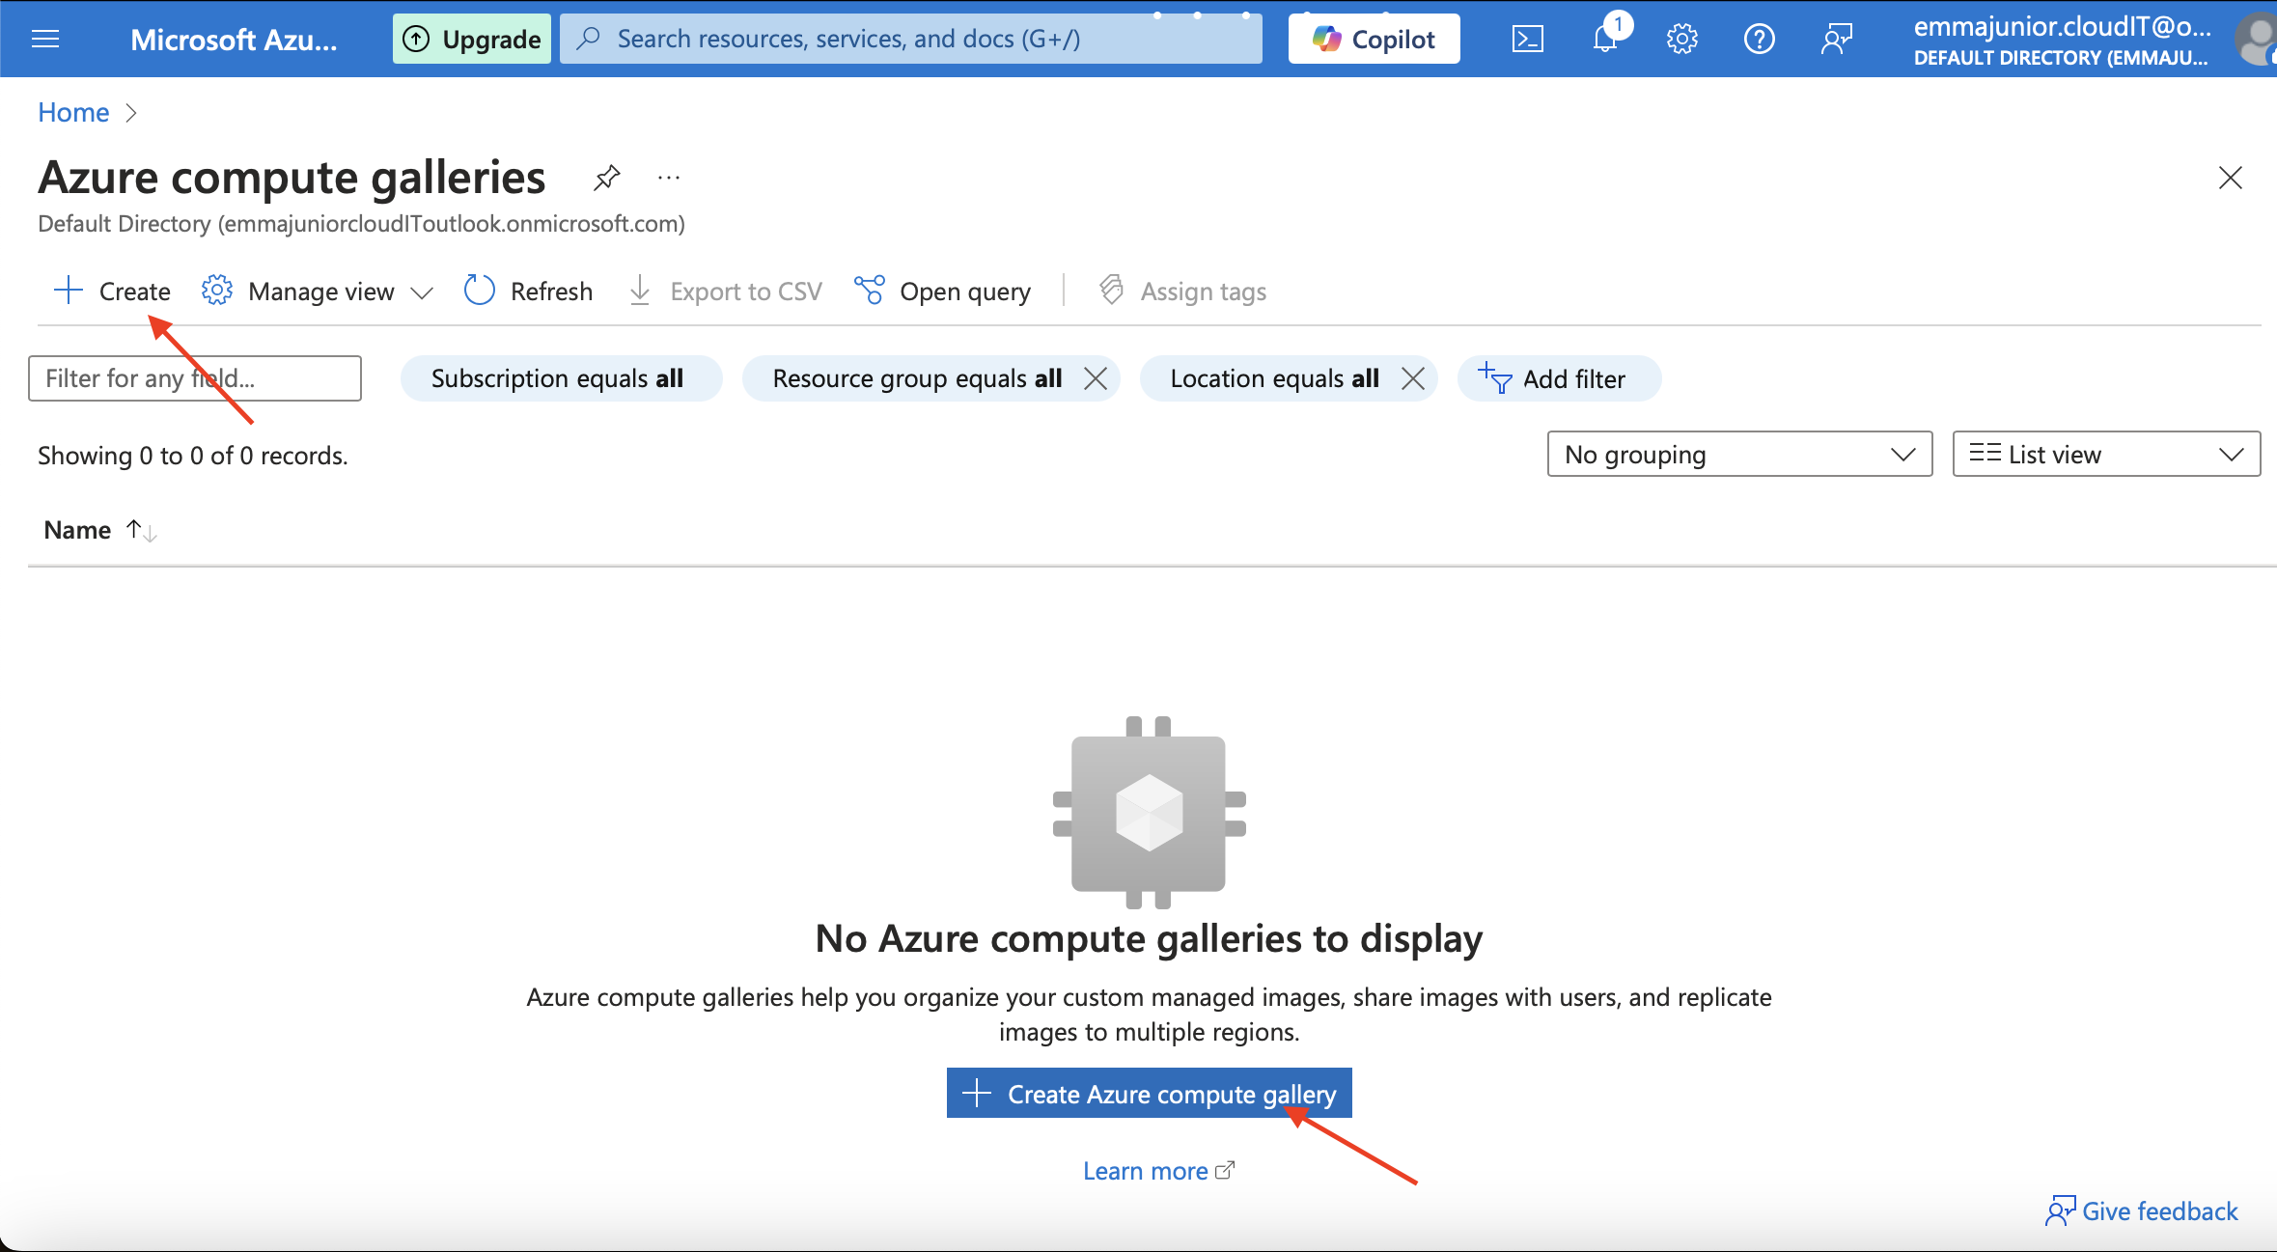Click the Create plus icon
Image resolution: width=2277 pixels, height=1252 pixels.
tap(69, 290)
